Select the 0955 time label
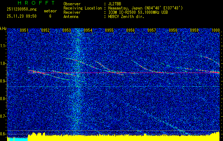The image size is (223, 141). pos(109,31)
